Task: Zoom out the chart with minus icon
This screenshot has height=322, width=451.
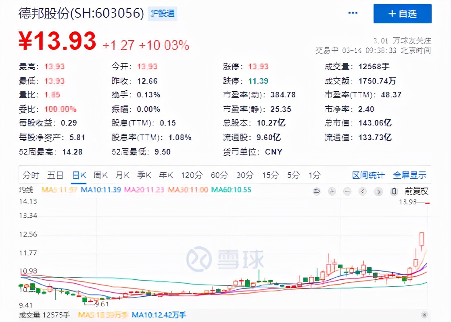Action: 347,191
